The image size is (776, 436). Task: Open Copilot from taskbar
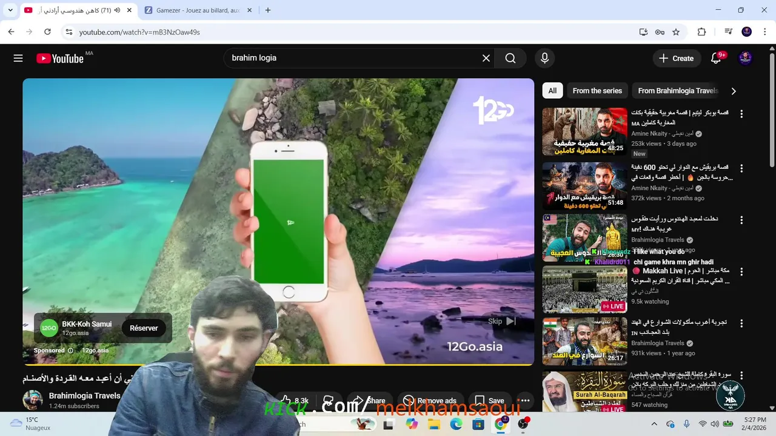412,424
